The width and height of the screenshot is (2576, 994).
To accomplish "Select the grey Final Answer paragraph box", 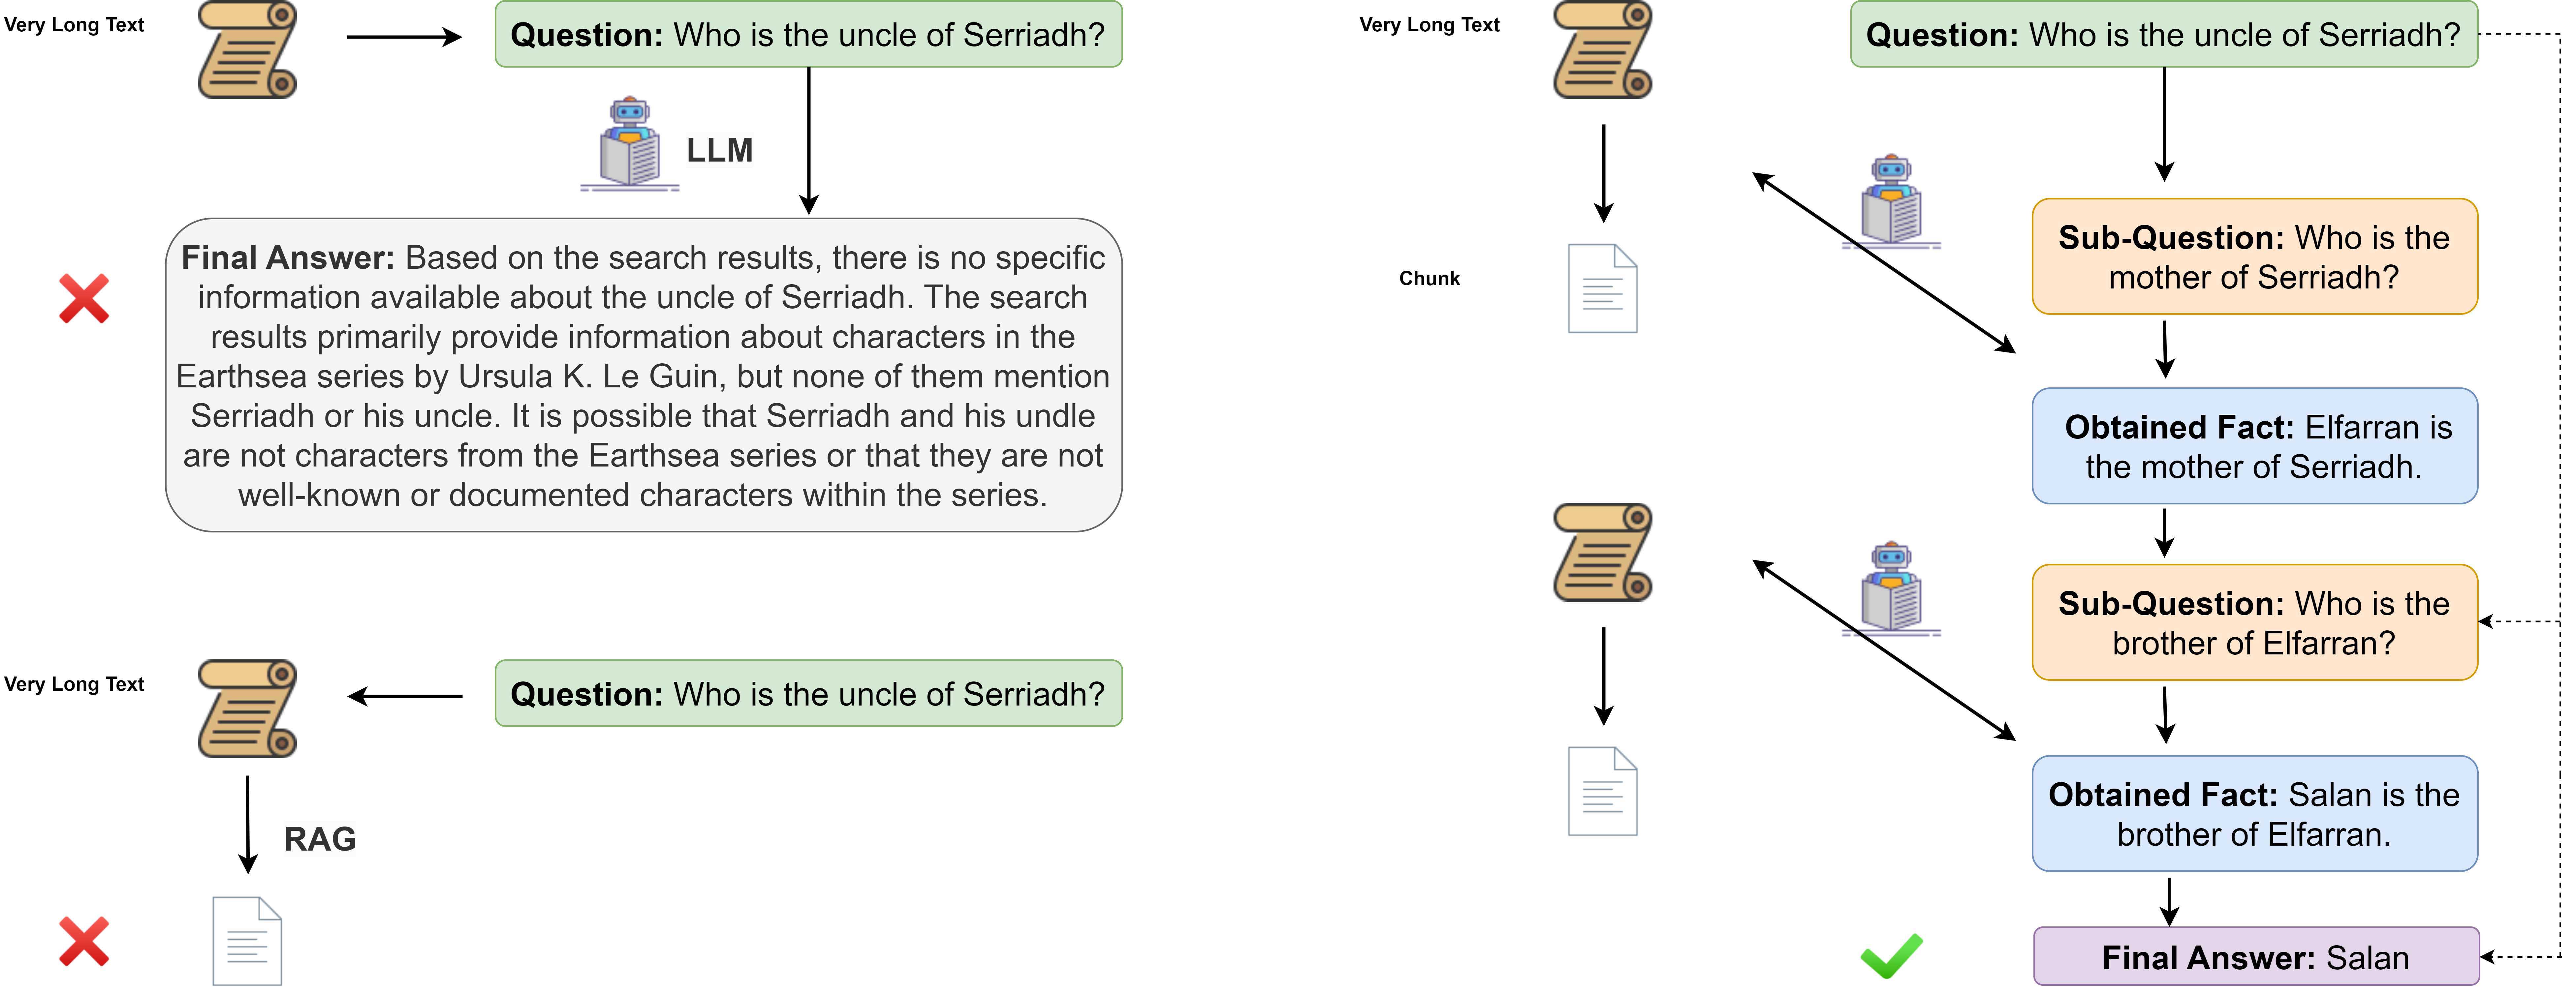I will click(643, 375).
